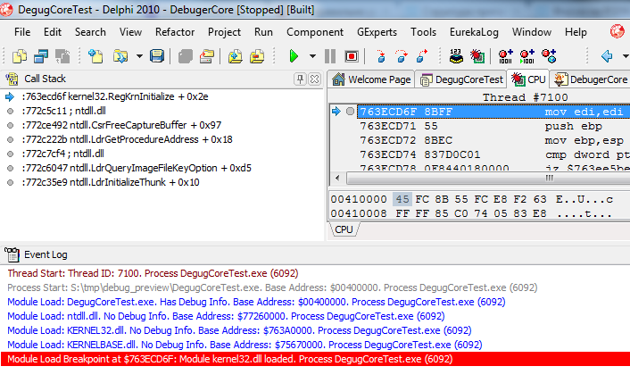
Task: Open the Component menu
Action: coord(315,32)
